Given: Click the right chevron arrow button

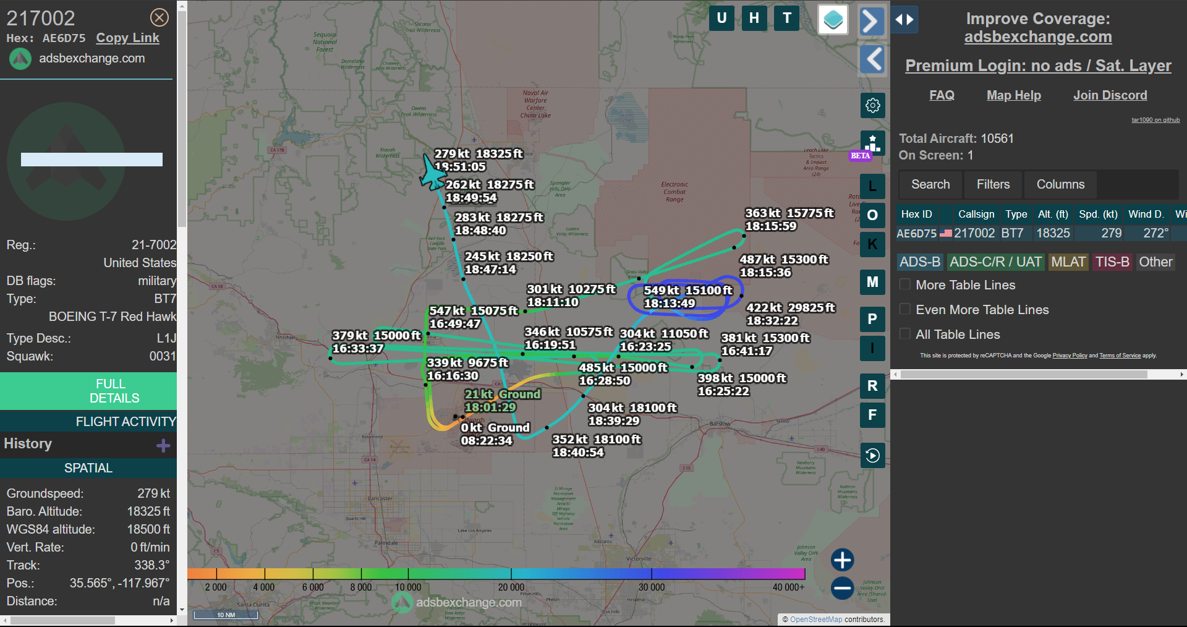Looking at the screenshot, I should [872, 22].
